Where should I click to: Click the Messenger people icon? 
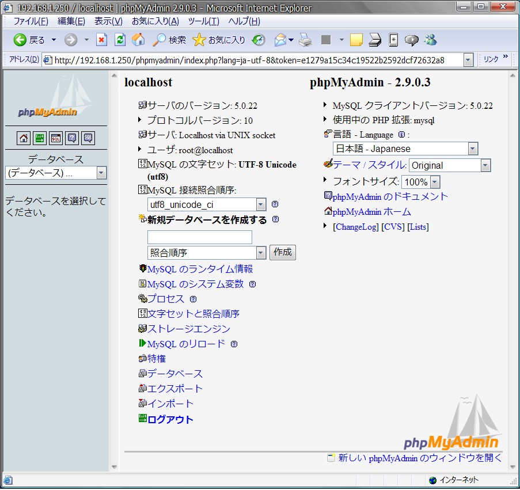tap(431, 40)
